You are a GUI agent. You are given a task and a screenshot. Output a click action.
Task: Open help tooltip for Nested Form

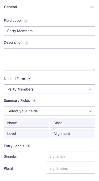pos(29,79)
